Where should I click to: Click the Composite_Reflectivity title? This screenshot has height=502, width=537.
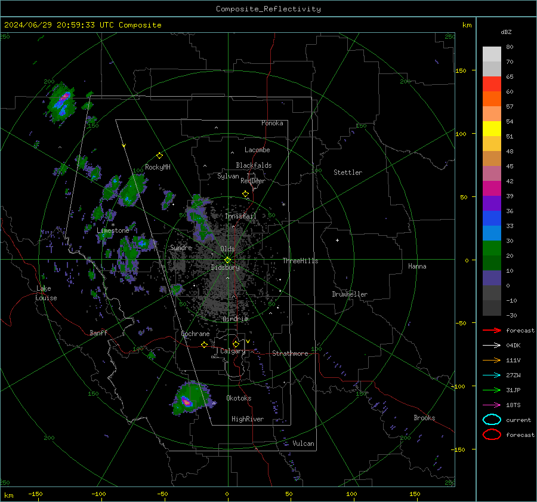pyautogui.click(x=268, y=9)
